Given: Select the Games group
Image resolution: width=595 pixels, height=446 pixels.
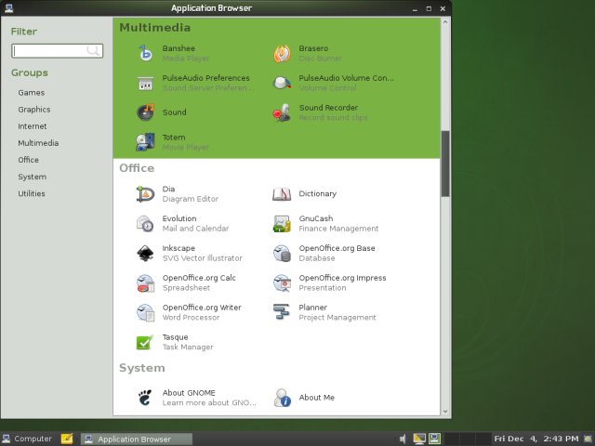Looking at the screenshot, I should click(31, 93).
